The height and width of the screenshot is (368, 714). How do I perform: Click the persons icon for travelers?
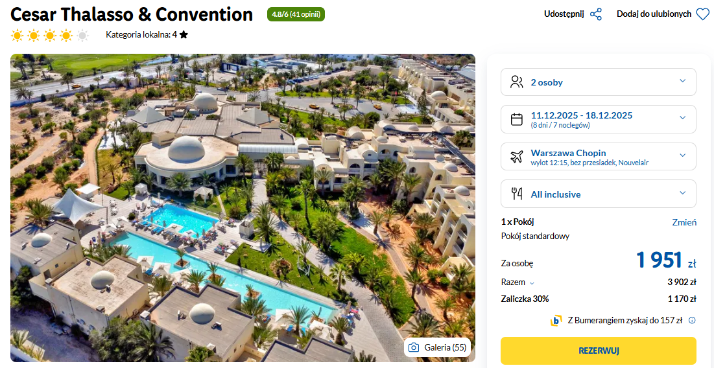[517, 82]
